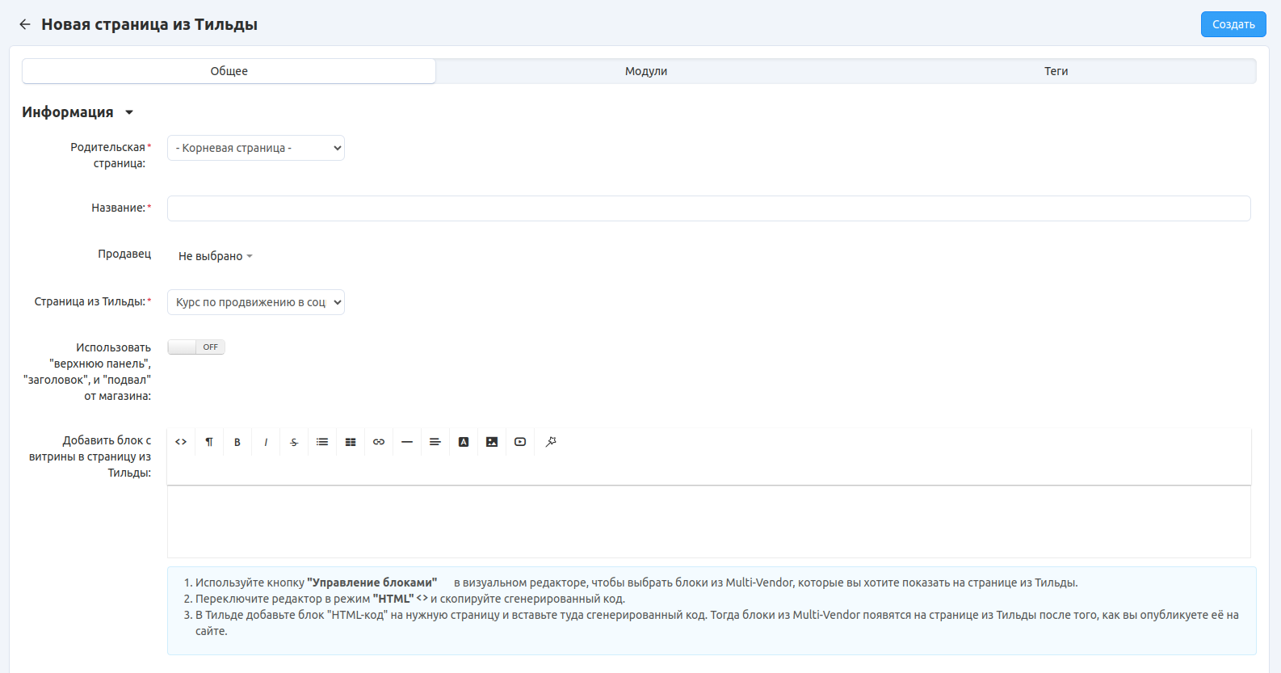Insert a video in editor
The width and height of the screenshot is (1281, 673).
tap(520, 442)
